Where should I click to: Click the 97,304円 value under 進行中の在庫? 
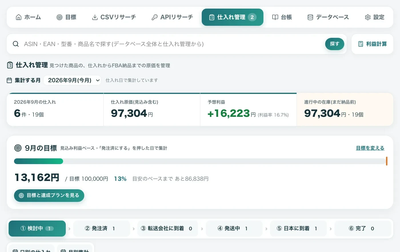[325, 114]
